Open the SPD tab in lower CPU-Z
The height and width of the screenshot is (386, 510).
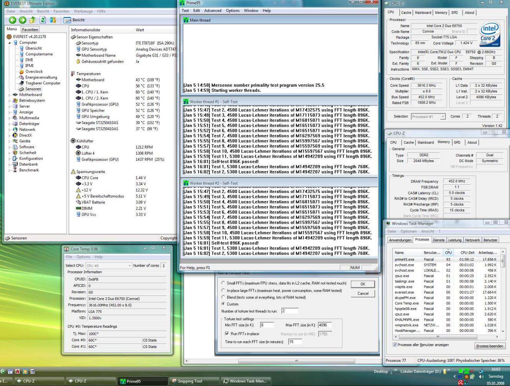click(457, 142)
